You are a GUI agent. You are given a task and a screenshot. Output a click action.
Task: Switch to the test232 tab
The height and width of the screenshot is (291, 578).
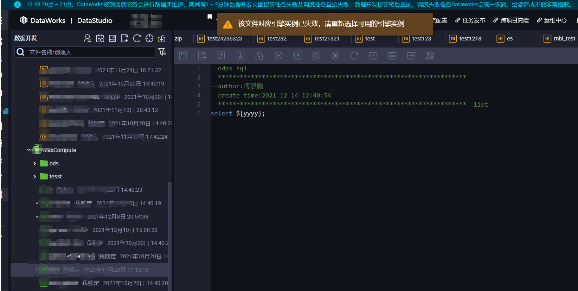(272, 39)
